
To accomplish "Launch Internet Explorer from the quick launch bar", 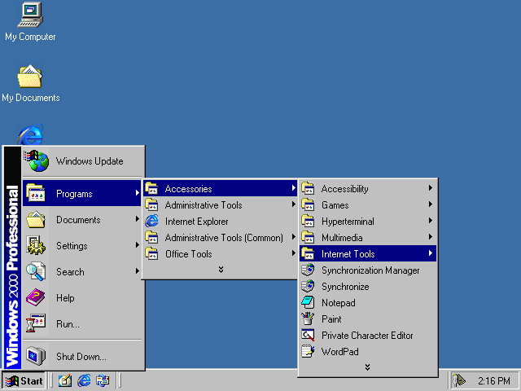I will click(84, 380).
